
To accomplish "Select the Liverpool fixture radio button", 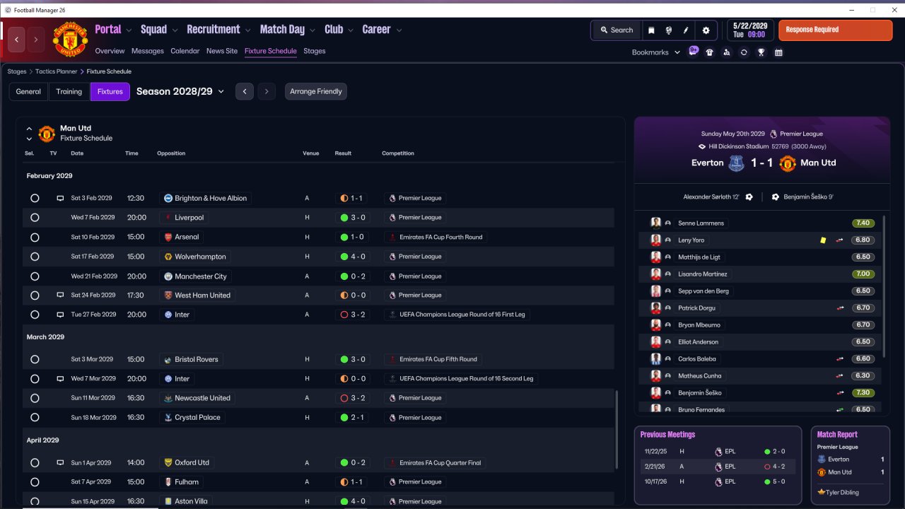I will coord(35,218).
